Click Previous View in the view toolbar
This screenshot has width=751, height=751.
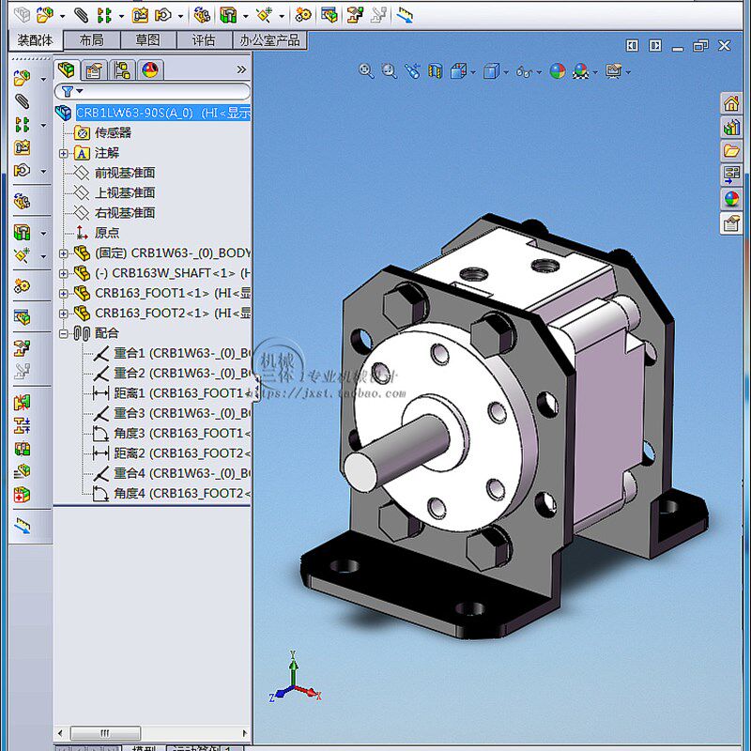click(x=412, y=72)
